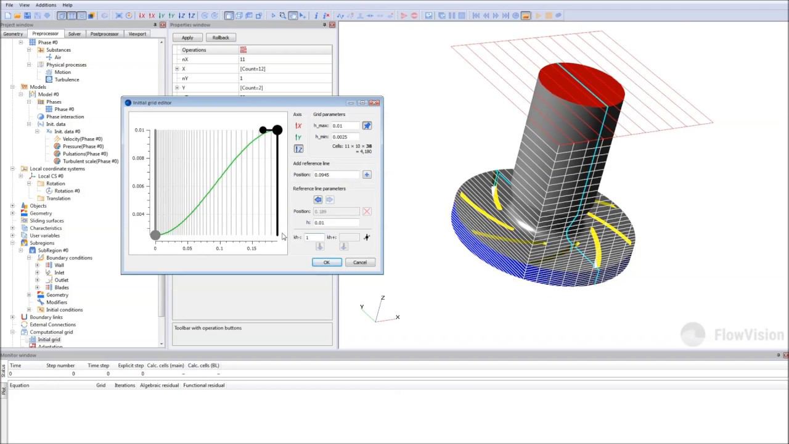Delete reference line with red X

(x=367, y=212)
